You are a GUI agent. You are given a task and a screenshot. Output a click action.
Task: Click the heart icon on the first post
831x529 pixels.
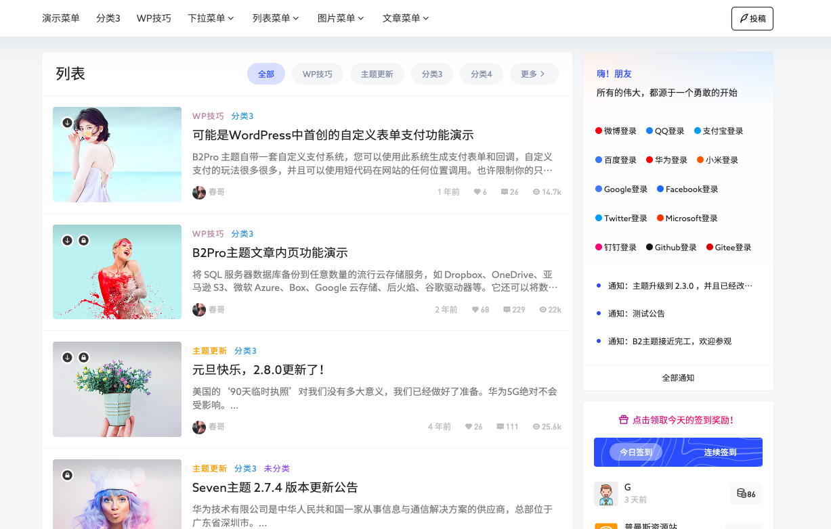pyautogui.click(x=476, y=192)
